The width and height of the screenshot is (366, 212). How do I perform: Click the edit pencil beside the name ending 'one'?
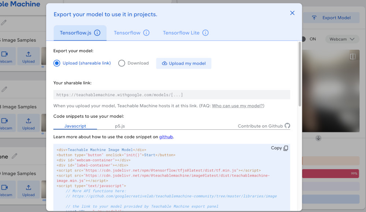(15, 156)
